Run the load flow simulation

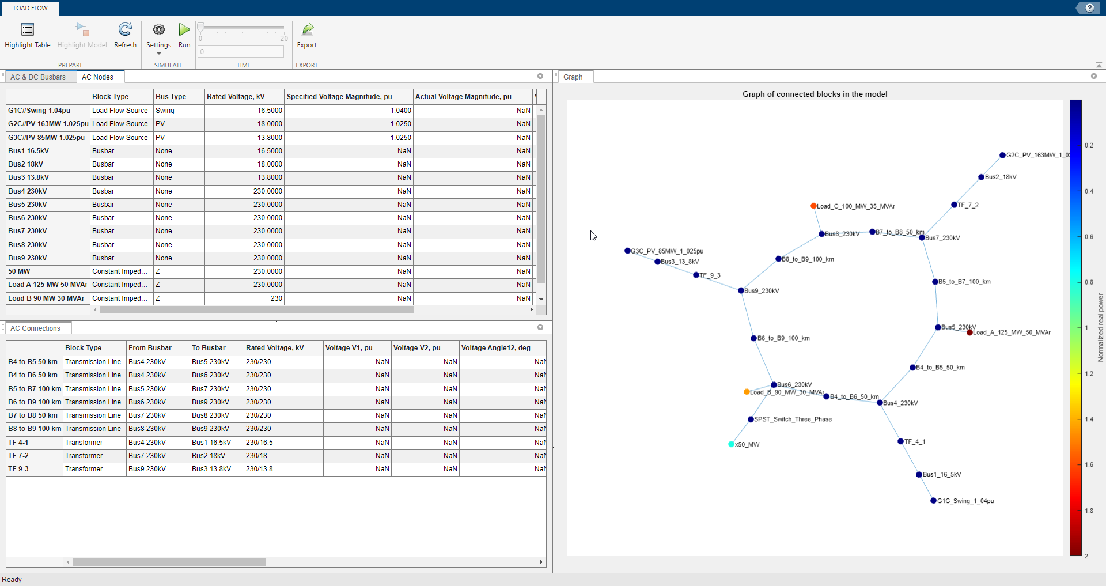pos(184,30)
